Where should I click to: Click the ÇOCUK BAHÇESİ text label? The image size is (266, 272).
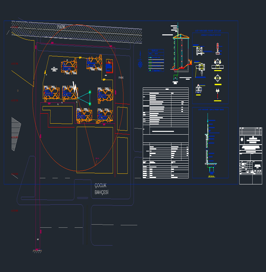click(101, 189)
